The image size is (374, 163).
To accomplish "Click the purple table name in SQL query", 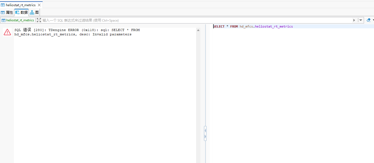I will tap(274, 26).
